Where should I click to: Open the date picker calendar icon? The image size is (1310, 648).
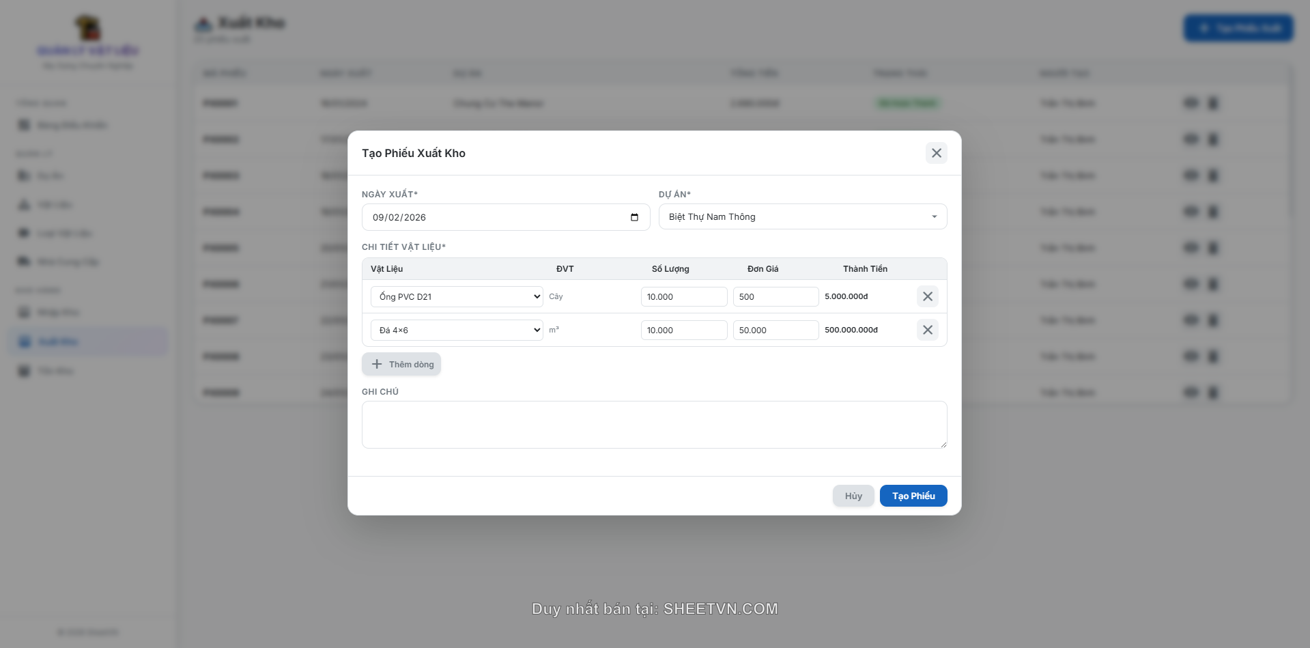pyautogui.click(x=634, y=217)
